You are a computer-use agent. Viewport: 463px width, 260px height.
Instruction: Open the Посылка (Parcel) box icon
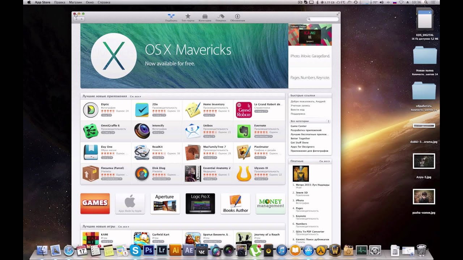[x=90, y=174]
